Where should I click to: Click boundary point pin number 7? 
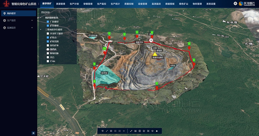[x=157, y=88]
